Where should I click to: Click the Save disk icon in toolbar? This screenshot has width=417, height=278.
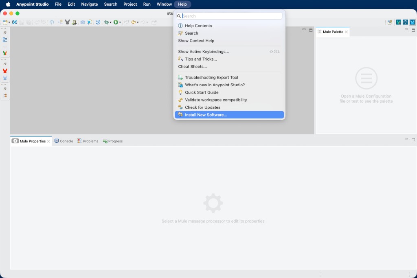[x=22, y=22]
